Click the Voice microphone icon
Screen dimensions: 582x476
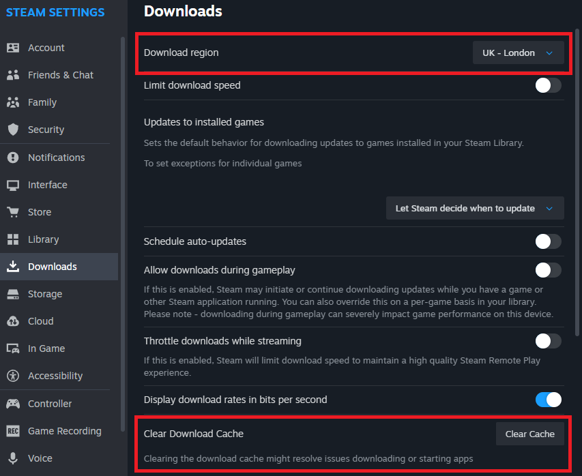point(13,458)
